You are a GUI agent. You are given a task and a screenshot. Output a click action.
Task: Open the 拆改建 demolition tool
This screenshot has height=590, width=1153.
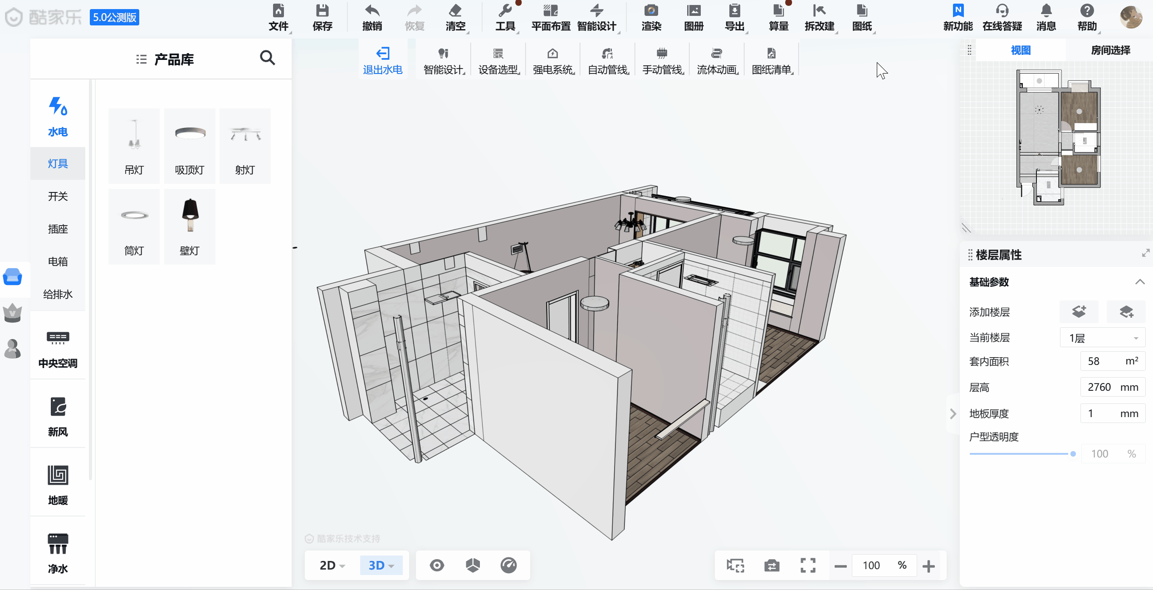click(x=819, y=17)
